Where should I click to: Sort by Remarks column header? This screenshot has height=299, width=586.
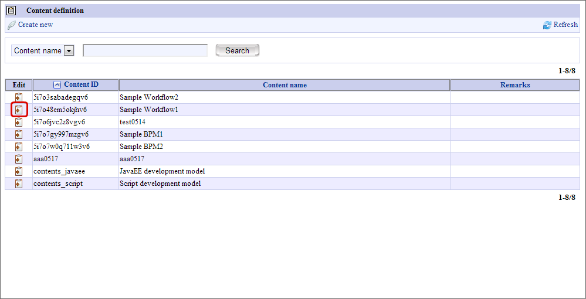[x=515, y=85]
